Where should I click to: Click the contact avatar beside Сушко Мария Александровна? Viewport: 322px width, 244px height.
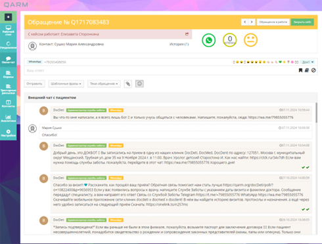coord(32,46)
